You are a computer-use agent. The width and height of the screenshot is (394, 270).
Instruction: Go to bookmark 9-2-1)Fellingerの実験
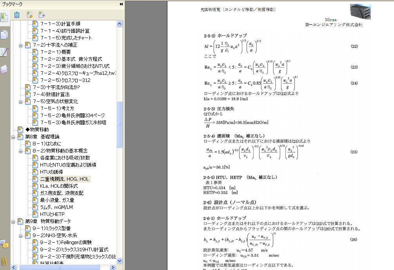66,242
